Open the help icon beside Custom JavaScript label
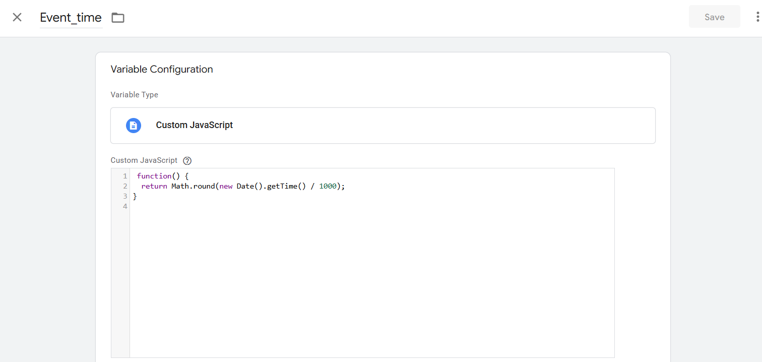This screenshot has width=762, height=362. coord(187,161)
